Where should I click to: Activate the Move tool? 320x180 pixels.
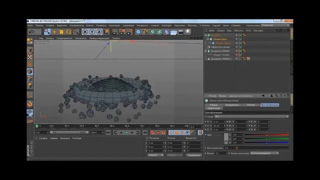click(54, 32)
